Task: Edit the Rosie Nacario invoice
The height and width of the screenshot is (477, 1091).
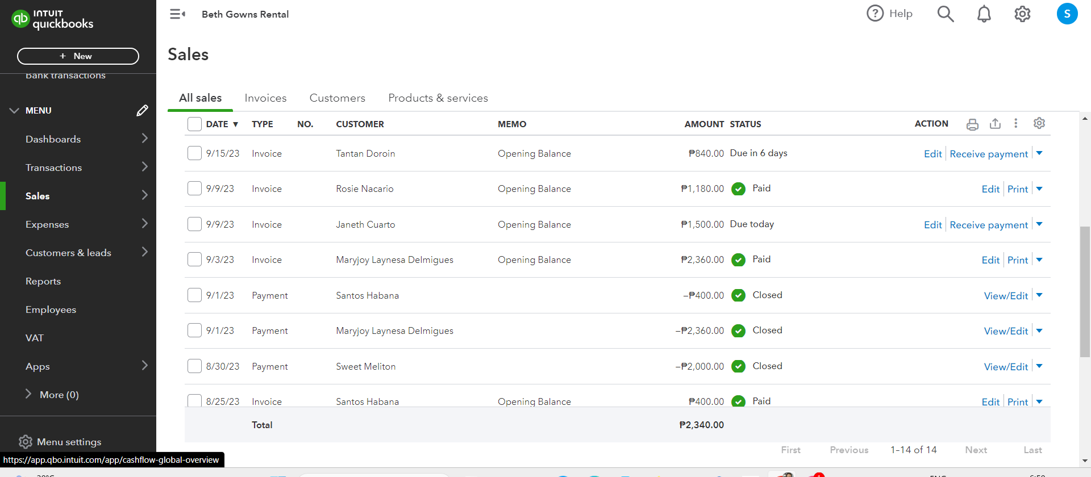Action: 990,189
